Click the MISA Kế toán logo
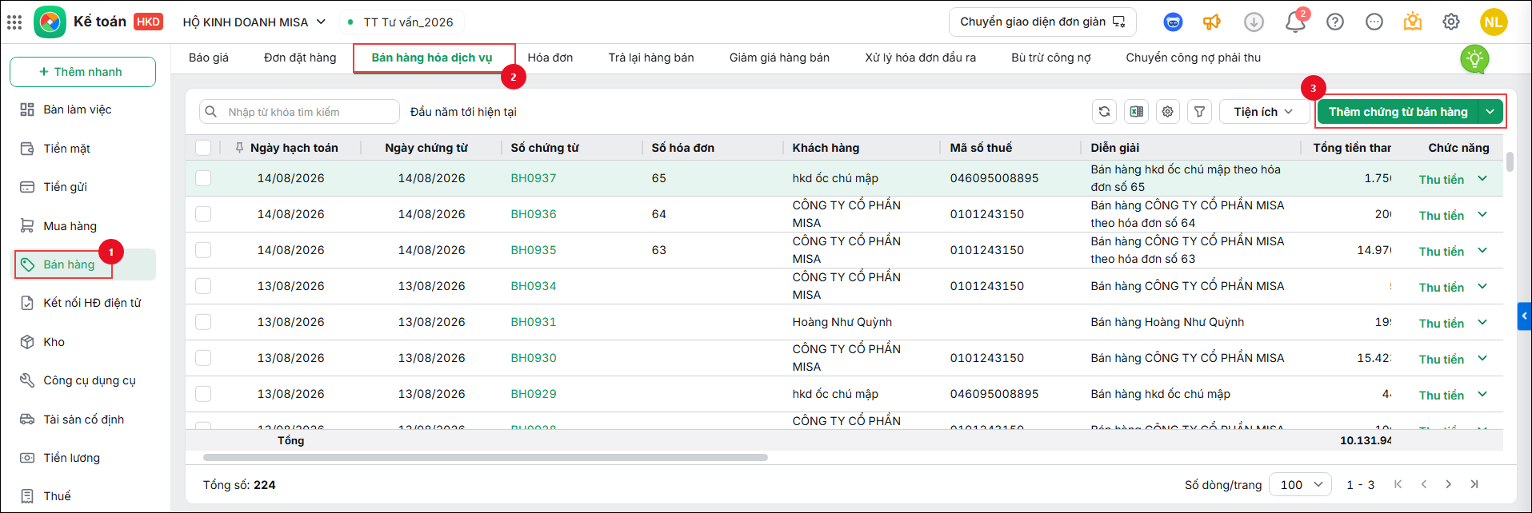This screenshot has height=513, width=1532. coord(50,22)
